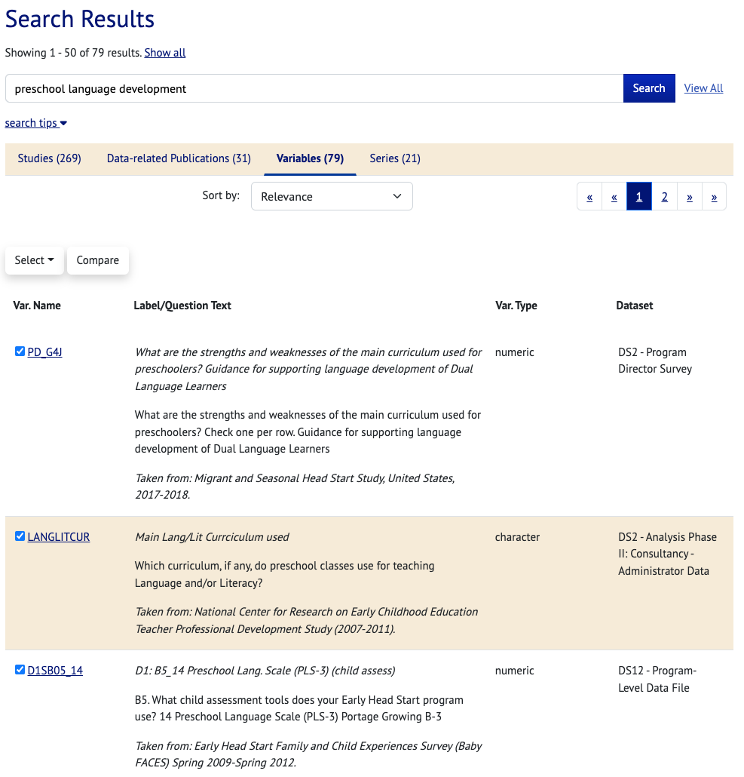The height and width of the screenshot is (777, 744).
Task: Toggle the D1SB05_14 variable checkbox
Action: pos(20,670)
